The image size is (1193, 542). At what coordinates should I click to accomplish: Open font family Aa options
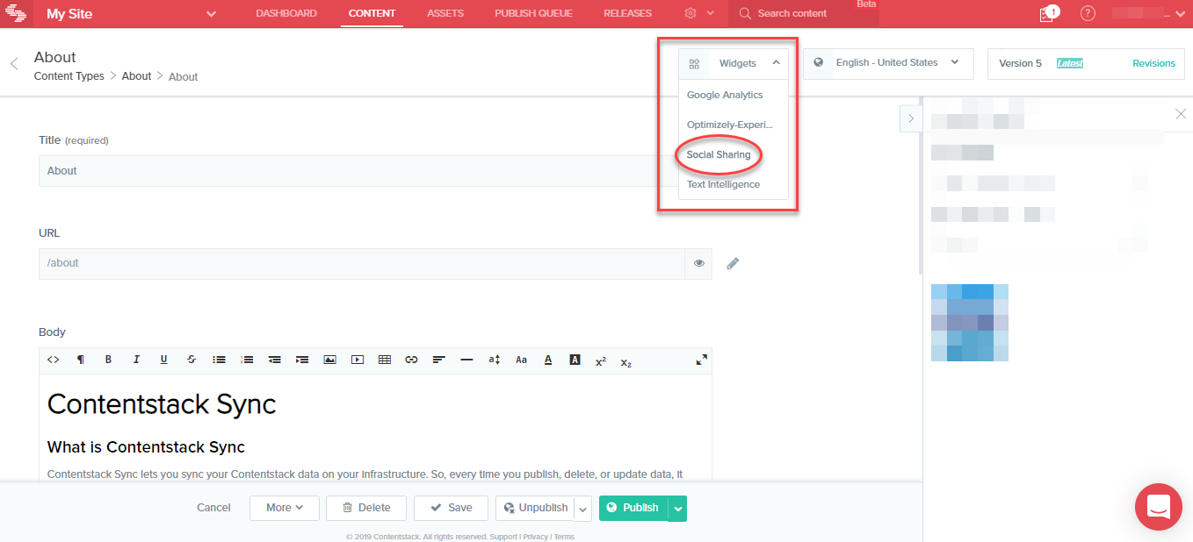[x=521, y=360]
